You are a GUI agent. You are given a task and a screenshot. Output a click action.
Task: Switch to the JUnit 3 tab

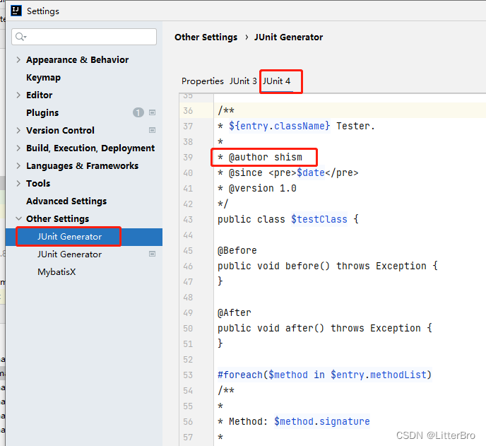point(243,81)
